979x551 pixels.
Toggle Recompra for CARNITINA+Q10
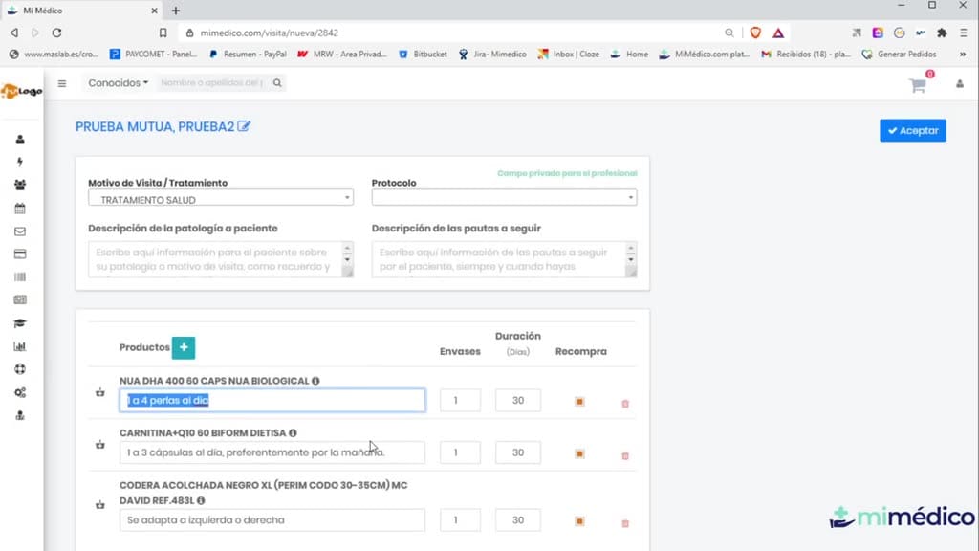[579, 453]
